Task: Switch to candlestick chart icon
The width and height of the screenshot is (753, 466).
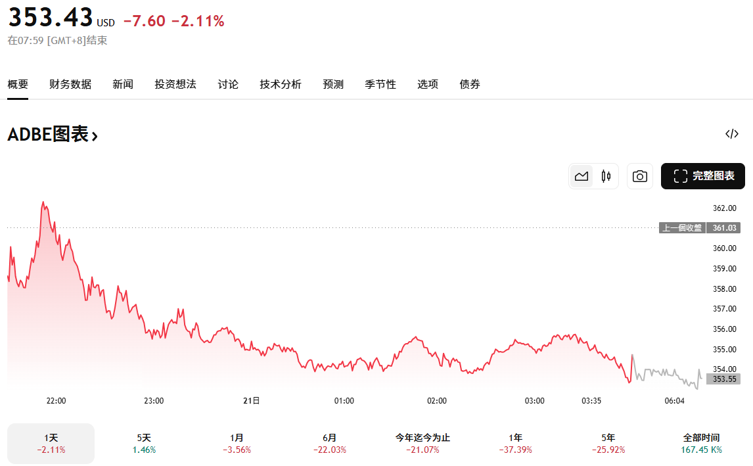Action: 606,176
